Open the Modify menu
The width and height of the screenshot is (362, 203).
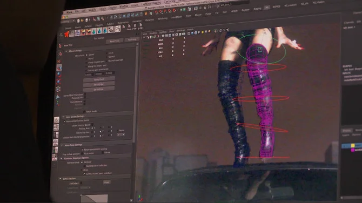[92, 10]
